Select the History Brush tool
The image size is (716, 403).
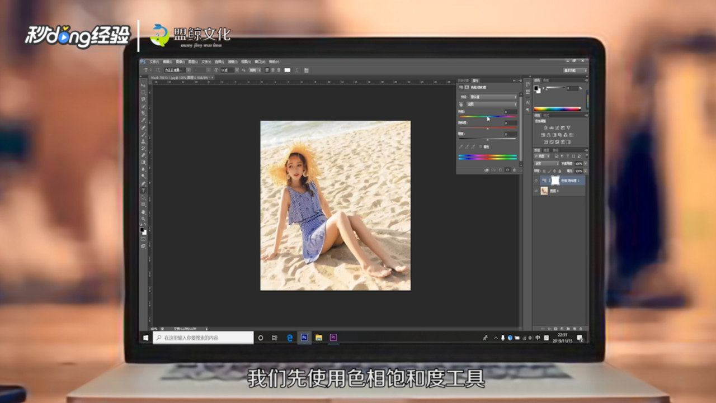point(143,148)
